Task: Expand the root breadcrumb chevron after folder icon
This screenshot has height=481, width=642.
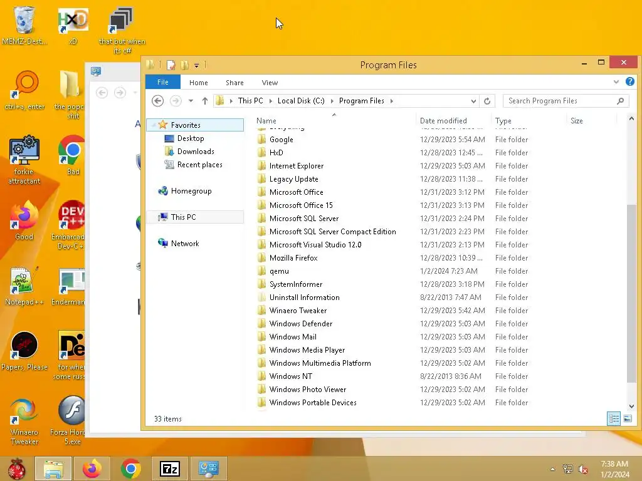Action: point(231,101)
